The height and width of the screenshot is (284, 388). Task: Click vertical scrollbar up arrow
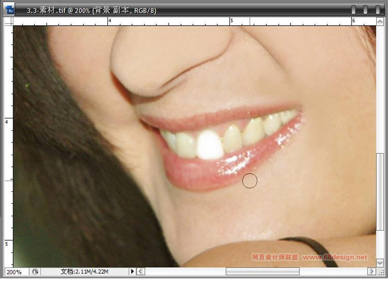tap(380, 22)
